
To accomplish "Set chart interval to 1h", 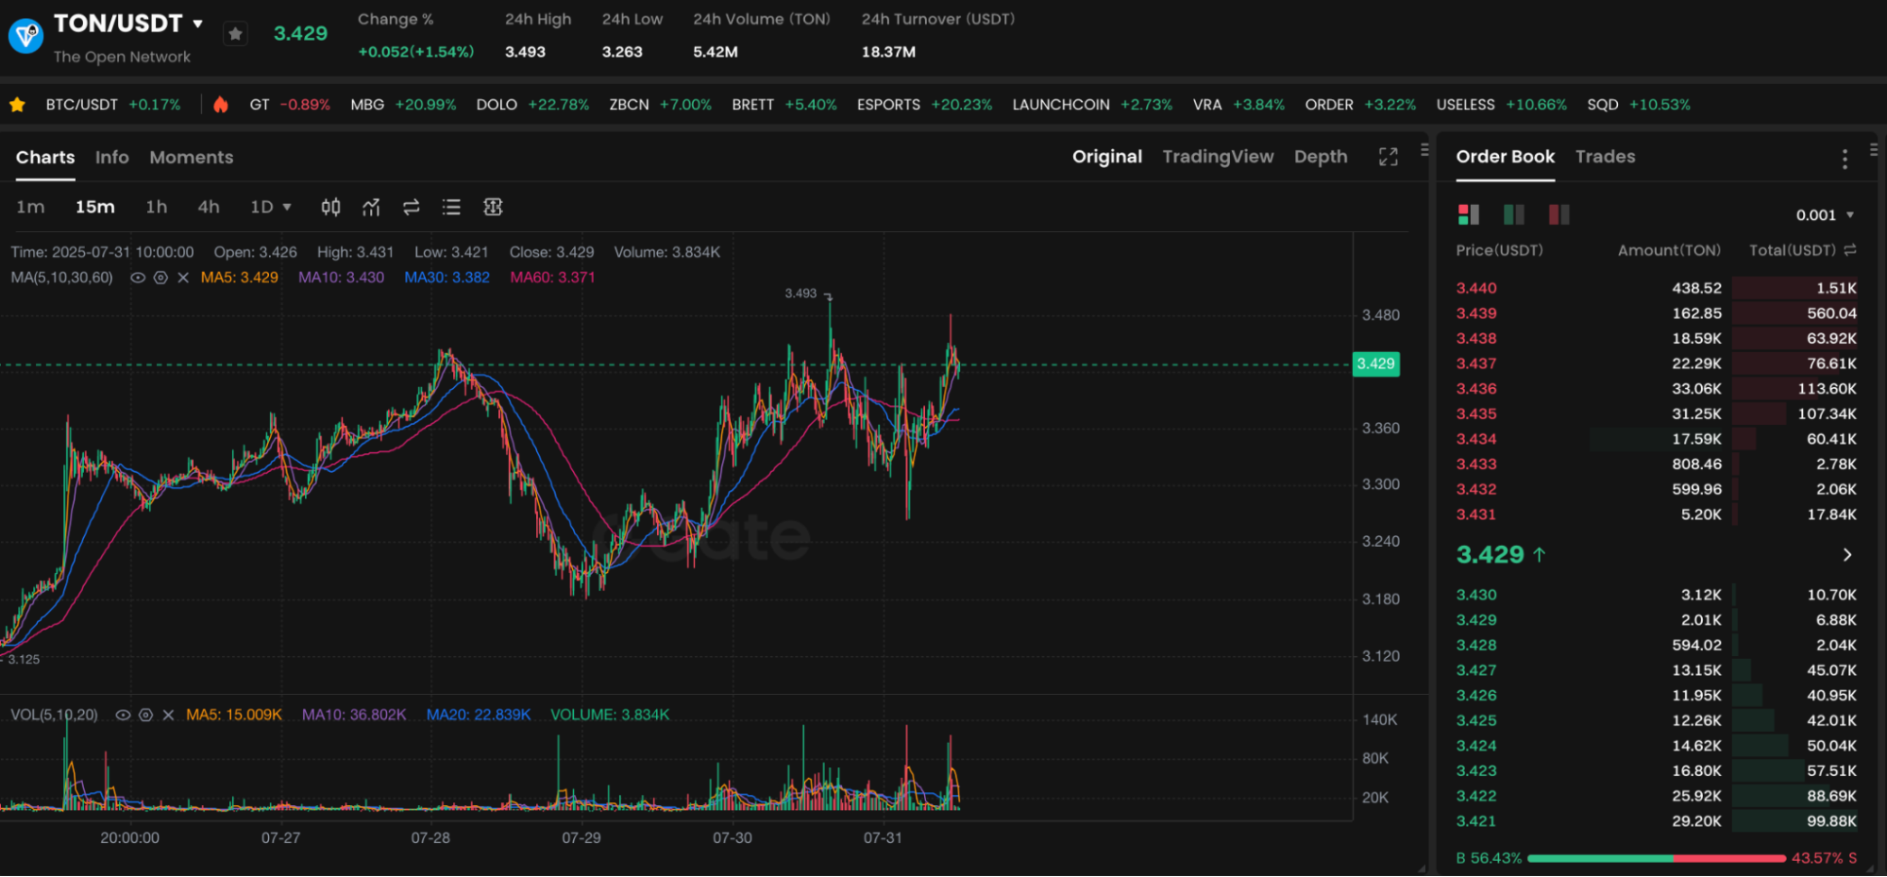I will [156, 207].
